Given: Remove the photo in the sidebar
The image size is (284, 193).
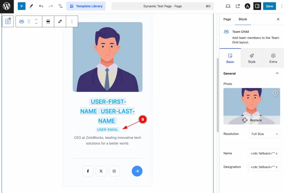Looking at the screenshot, I should point(275,93).
